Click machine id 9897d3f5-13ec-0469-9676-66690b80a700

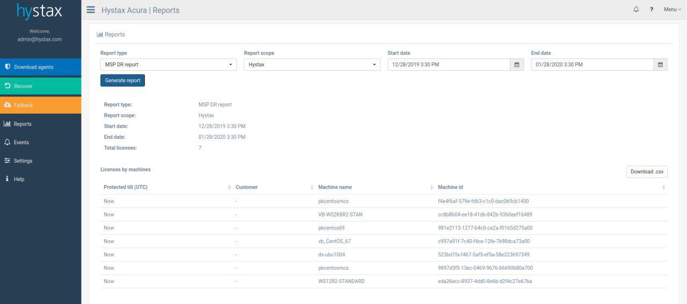[485, 268]
